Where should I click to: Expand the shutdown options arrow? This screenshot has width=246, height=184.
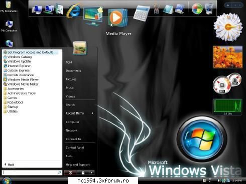[92, 172]
